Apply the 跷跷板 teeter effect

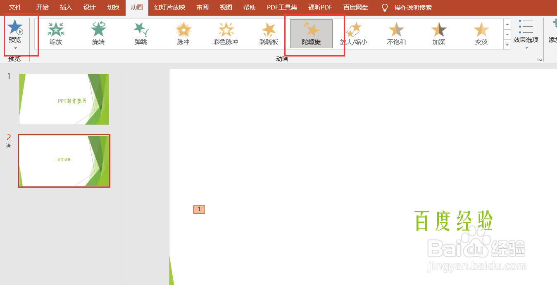pos(269,33)
